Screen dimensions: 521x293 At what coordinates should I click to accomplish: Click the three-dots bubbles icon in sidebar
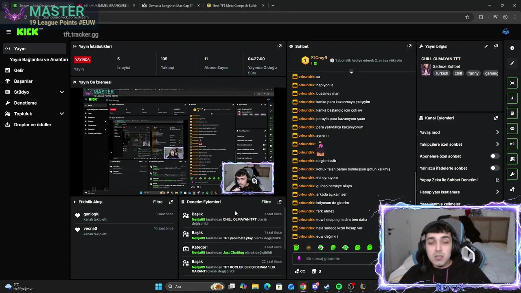click(x=512, y=190)
